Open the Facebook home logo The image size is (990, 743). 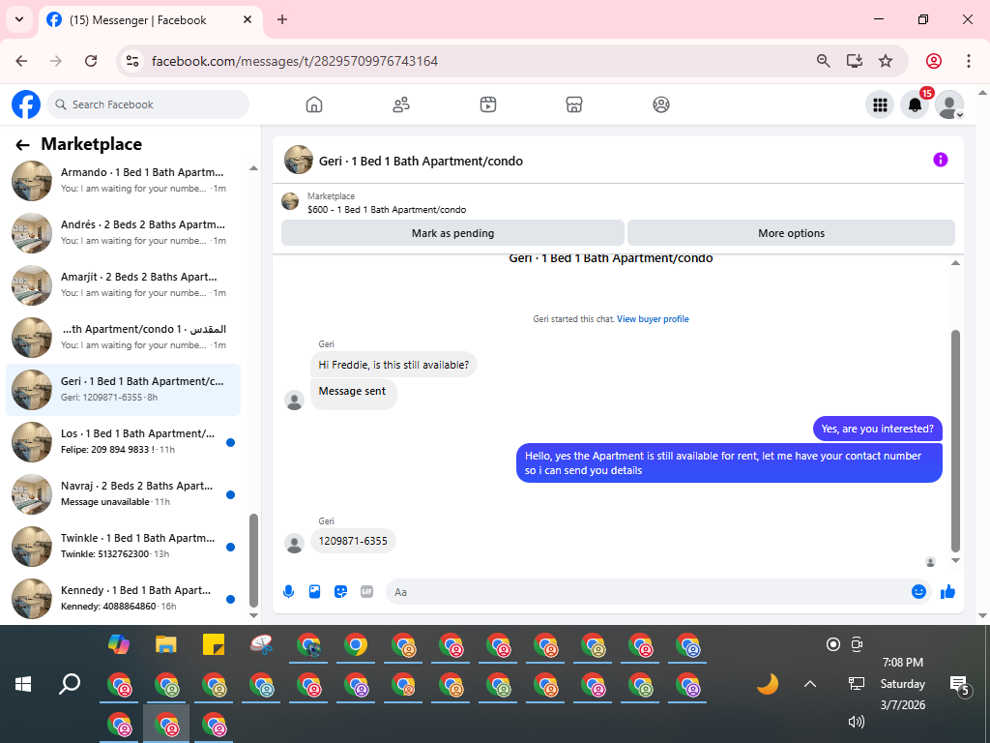[26, 104]
